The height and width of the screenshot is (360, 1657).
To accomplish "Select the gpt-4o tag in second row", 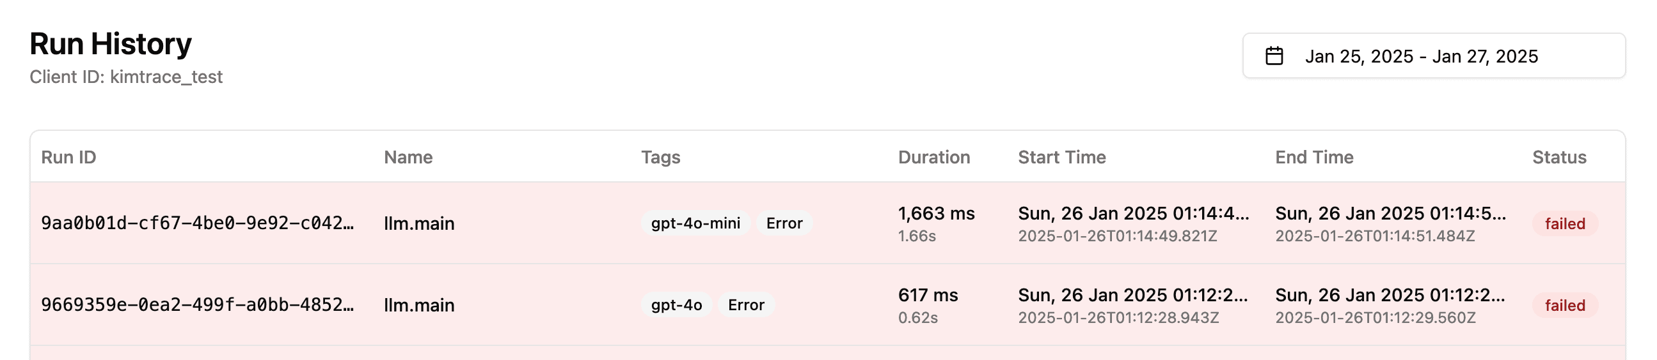I will [x=676, y=304].
